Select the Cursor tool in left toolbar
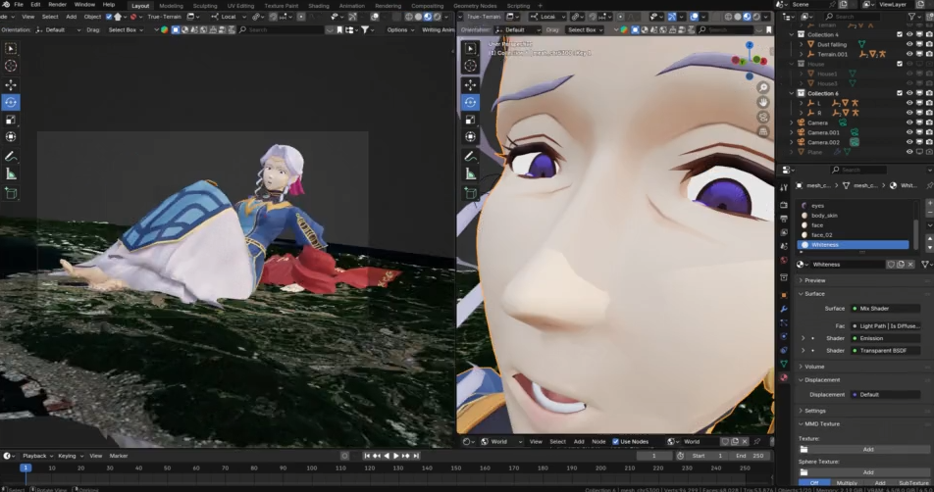 coord(11,66)
